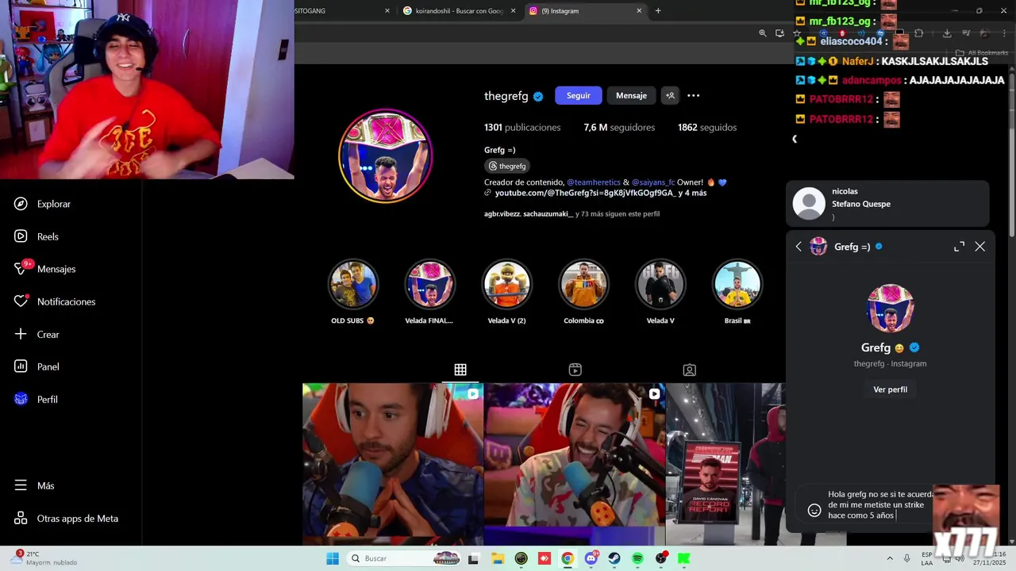Open the youtube.com/@TheGrefg bio link
Image resolution: width=1016 pixels, height=571 pixels.
point(584,193)
